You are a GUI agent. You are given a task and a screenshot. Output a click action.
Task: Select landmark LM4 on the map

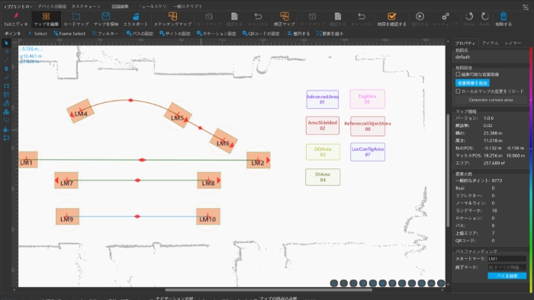(x=81, y=111)
